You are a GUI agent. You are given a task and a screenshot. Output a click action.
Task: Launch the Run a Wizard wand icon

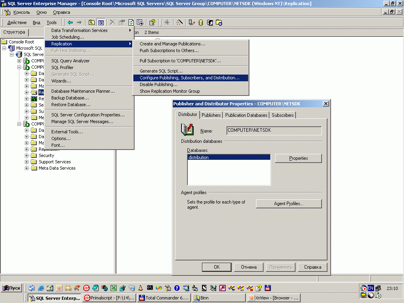click(180, 22)
